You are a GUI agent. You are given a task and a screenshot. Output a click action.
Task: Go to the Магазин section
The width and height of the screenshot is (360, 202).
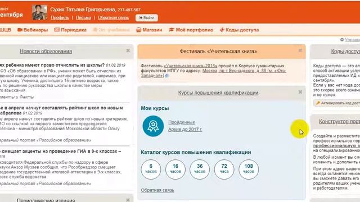point(149,30)
